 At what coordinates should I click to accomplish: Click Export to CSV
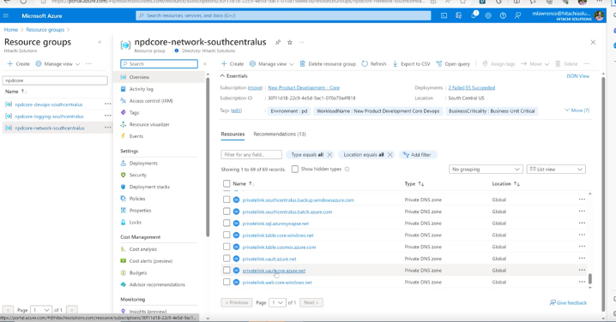[411, 64]
